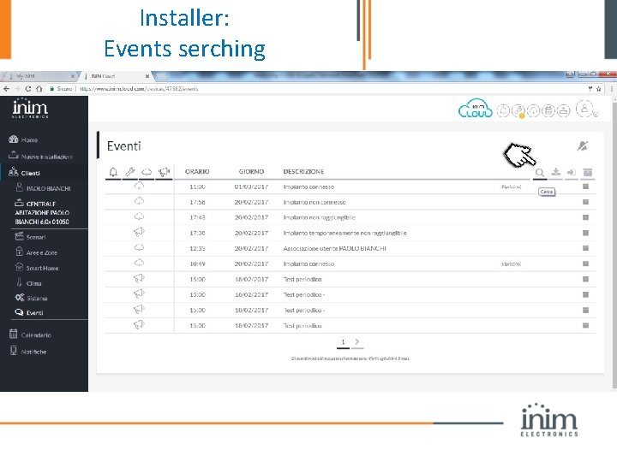
Task: Go to page 1 in the pagination
Action: coord(343,342)
